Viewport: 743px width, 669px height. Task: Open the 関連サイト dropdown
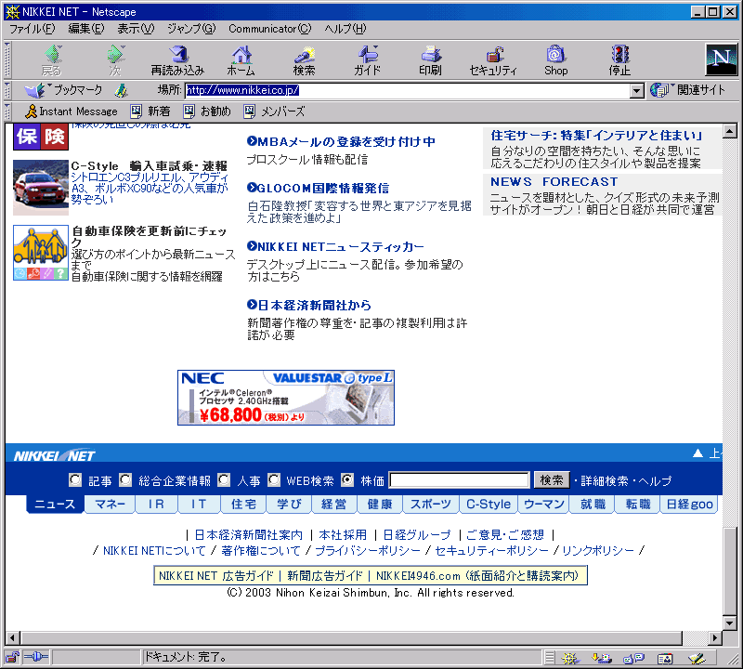(x=687, y=89)
